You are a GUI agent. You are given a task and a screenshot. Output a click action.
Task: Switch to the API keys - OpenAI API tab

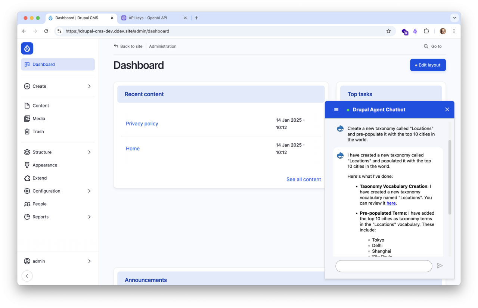154,18
